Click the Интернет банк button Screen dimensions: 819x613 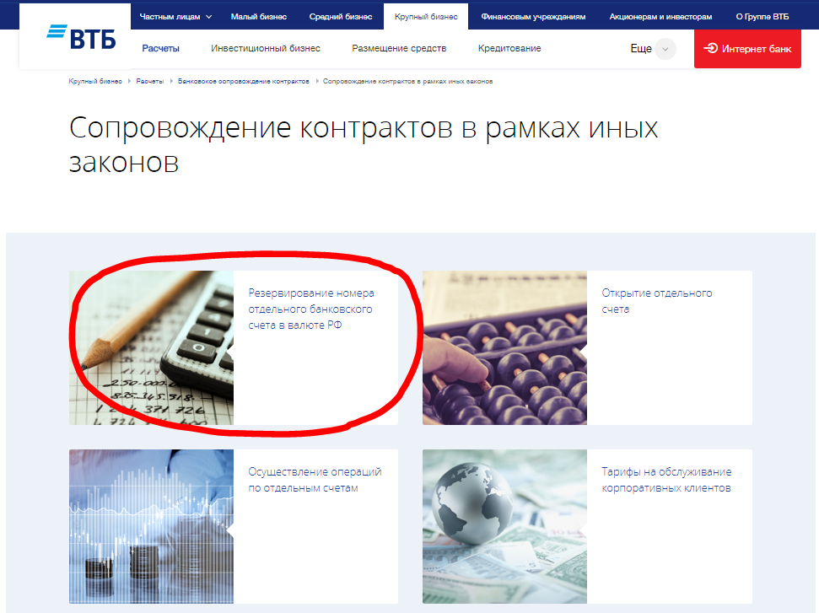[746, 49]
